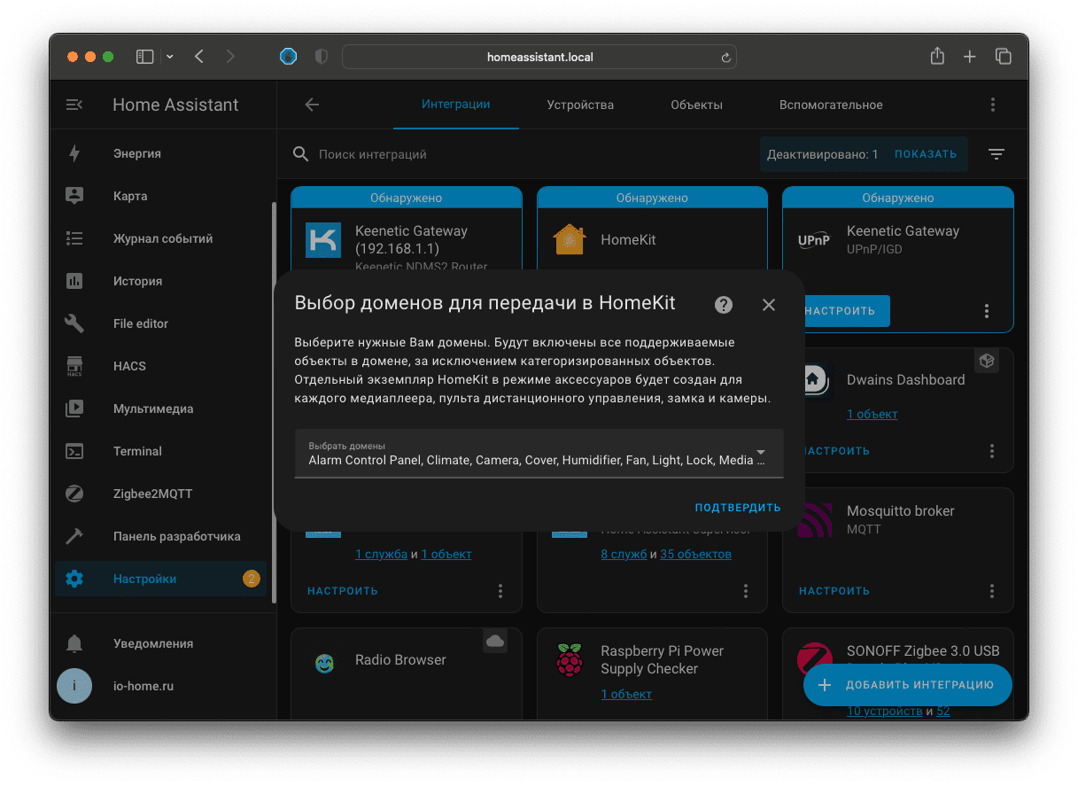Expand the Выбрать домены dropdown
1078x786 pixels.
539,453
